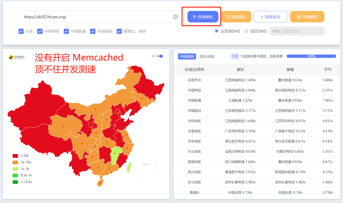Select the 中国地区 tab
Viewport: 343px width, 203px height.
point(187,56)
